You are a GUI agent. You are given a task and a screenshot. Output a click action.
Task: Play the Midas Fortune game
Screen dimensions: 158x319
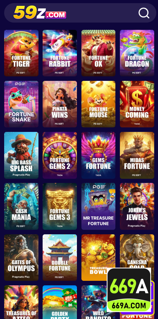click(137, 155)
